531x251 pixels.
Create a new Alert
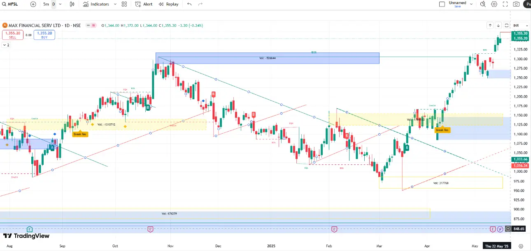[x=144, y=4]
